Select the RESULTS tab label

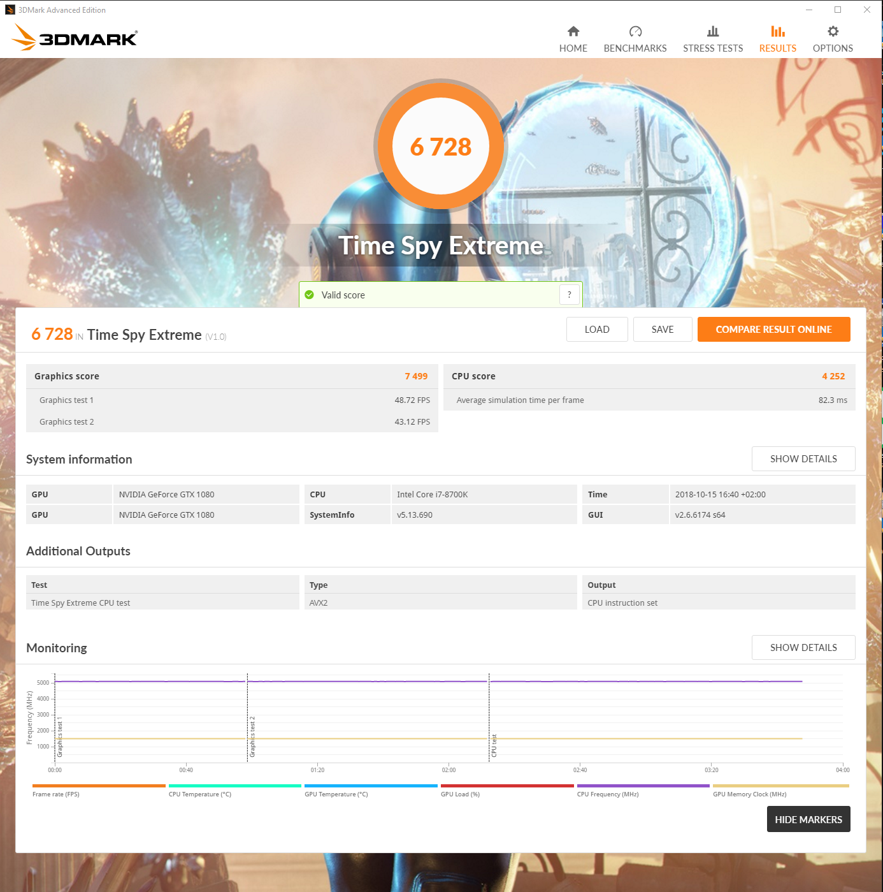pyautogui.click(x=778, y=48)
